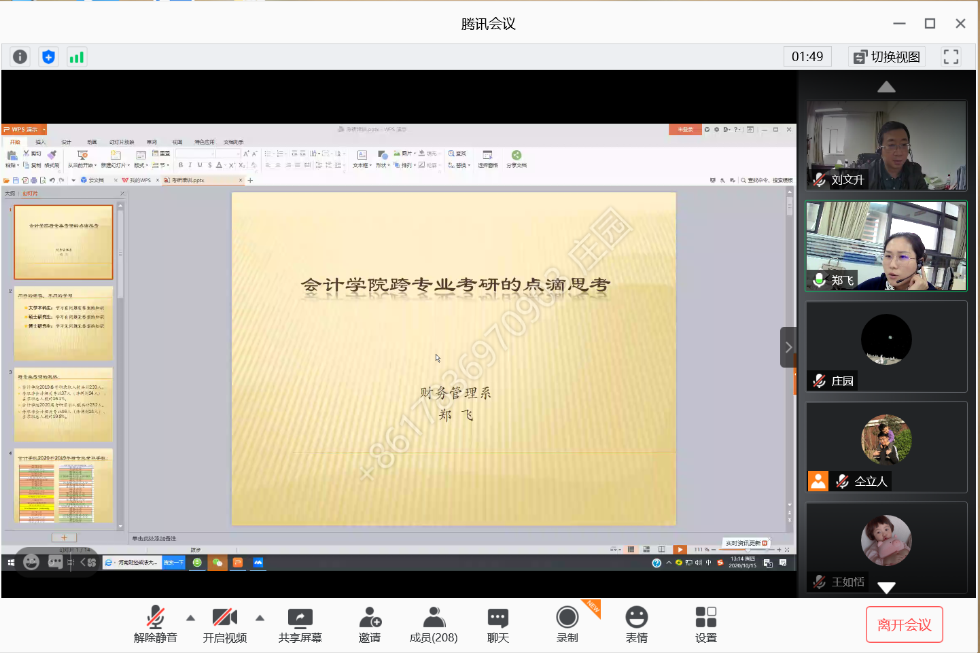Click WeChat icon in shared taskbar
Screen dimensions: 980x653
click(217, 563)
